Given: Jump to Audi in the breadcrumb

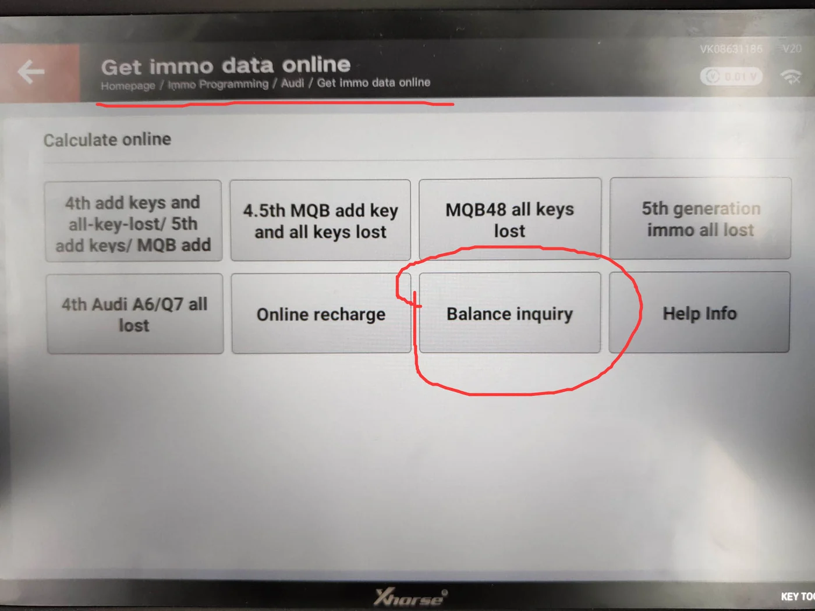Looking at the screenshot, I should 292,83.
